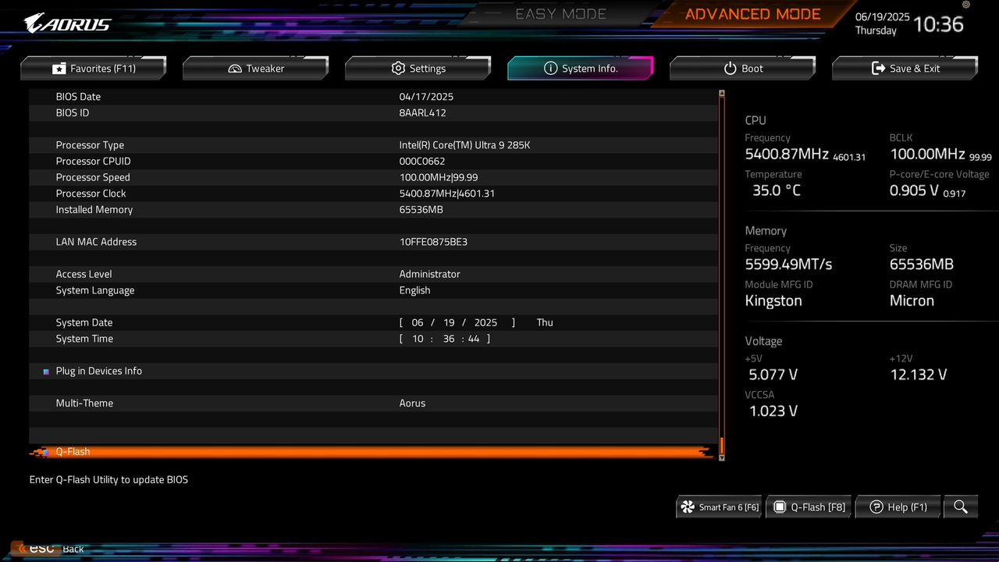Click CPU Frequency 5400.87MHz in side panel
This screenshot has width=999, height=562.
click(x=787, y=154)
